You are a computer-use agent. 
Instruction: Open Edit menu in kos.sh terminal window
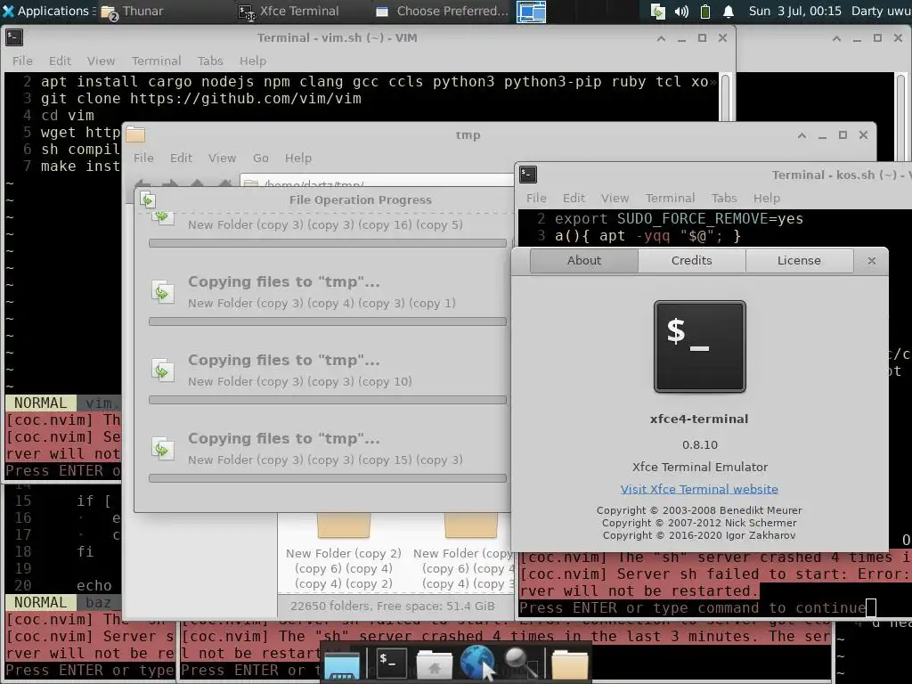[574, 198]
